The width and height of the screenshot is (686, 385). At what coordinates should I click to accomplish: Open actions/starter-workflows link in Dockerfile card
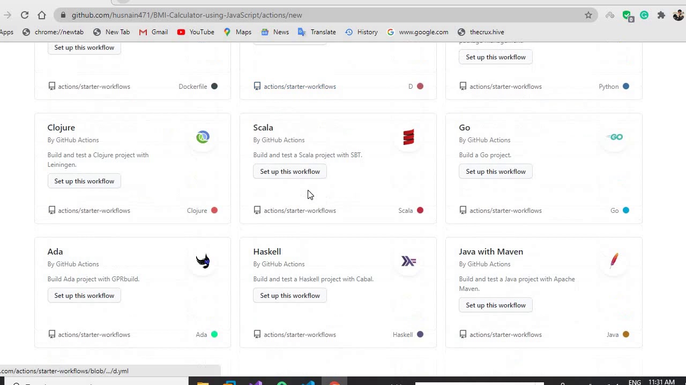pos(94,87)
